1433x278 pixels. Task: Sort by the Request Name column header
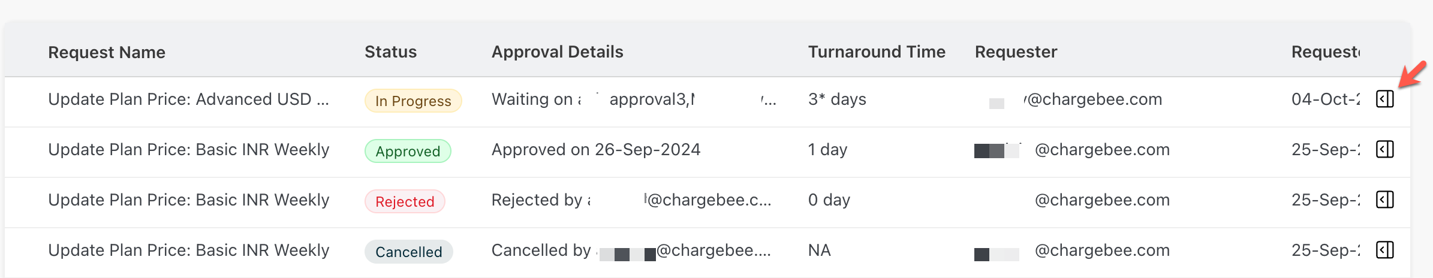tap(107, 53)
